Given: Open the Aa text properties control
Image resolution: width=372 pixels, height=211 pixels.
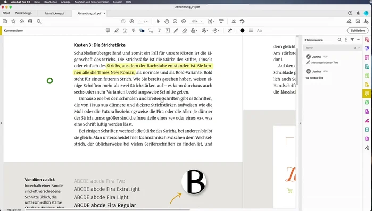Looking at the screenshot, I should click(x=259, y=30).
